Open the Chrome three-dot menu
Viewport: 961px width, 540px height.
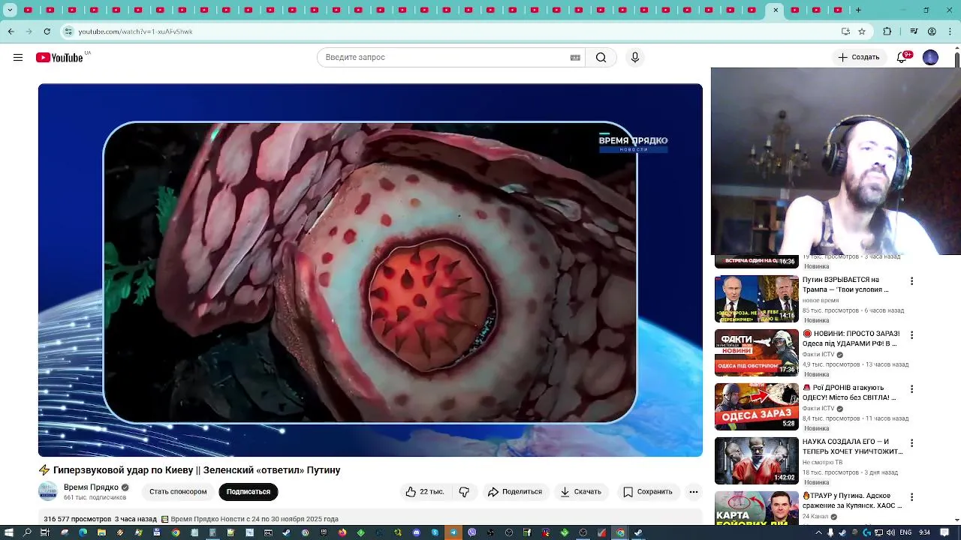(950, 31)
